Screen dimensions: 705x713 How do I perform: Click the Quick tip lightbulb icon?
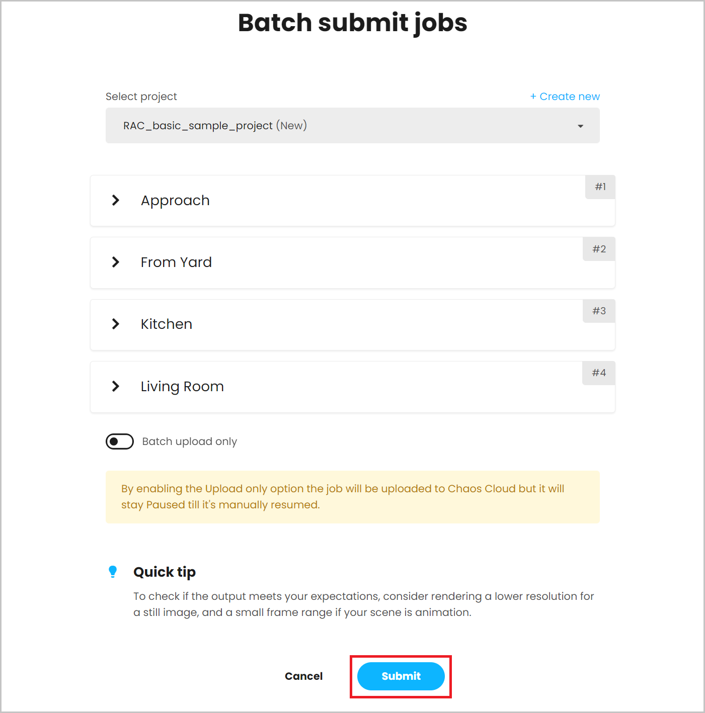coord(113,572)
